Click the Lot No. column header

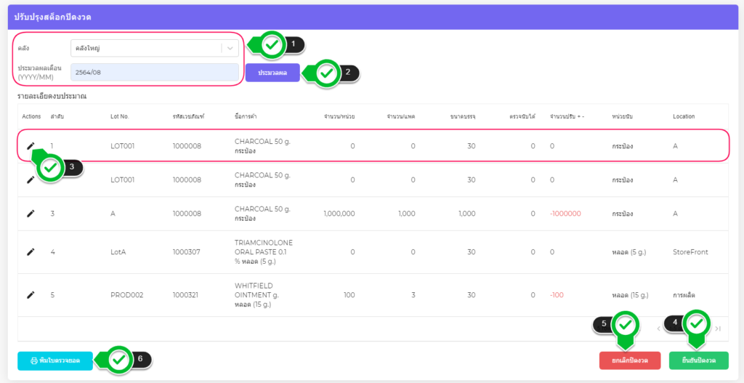119,116
